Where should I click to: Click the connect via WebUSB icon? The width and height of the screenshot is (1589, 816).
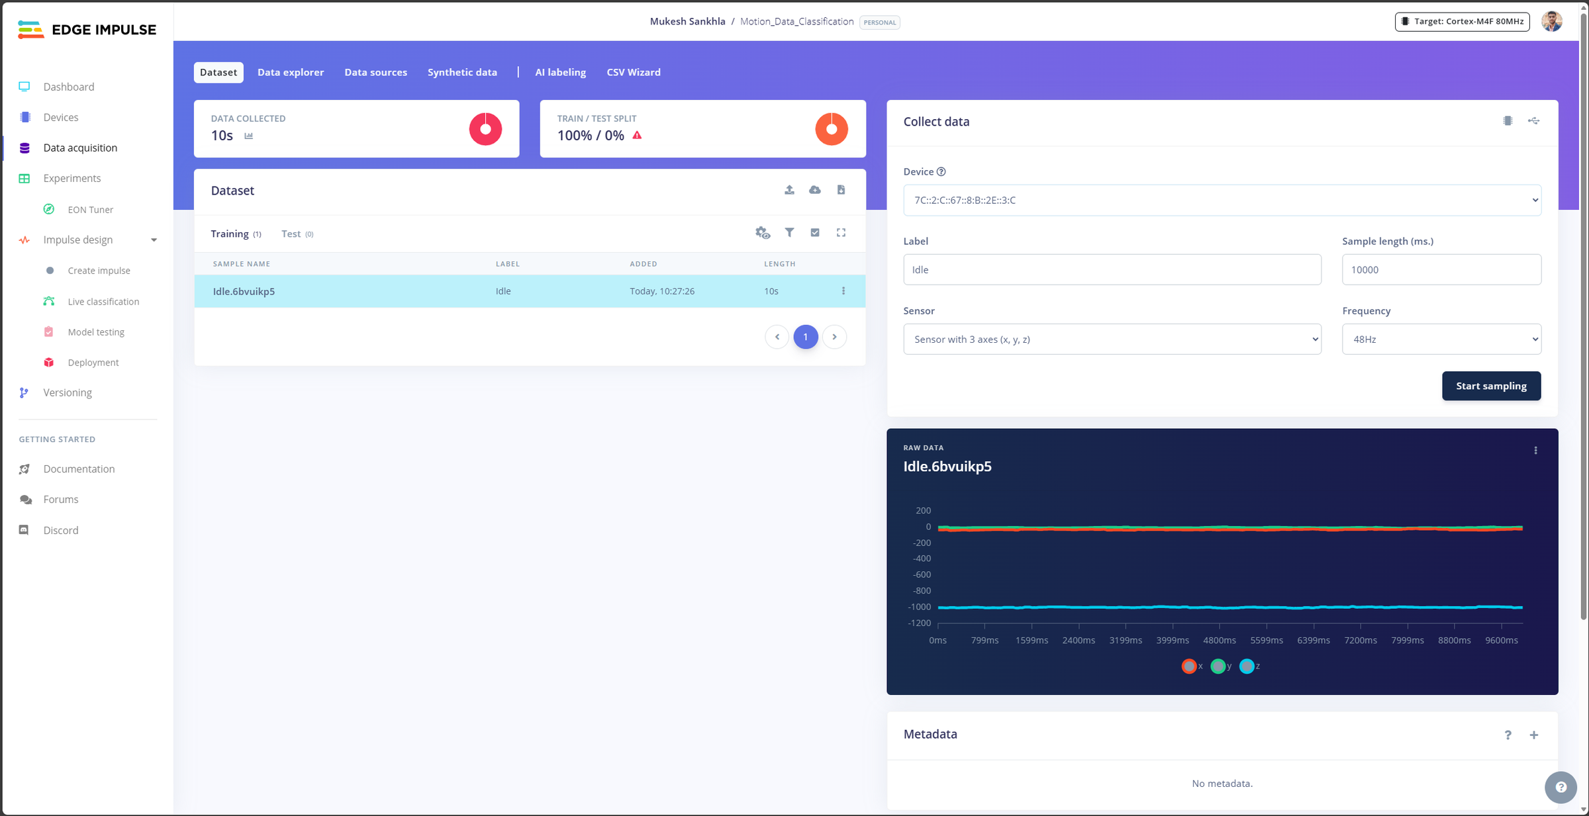pos(1533,120)
